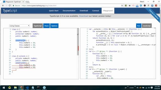Image resolution: width=161 pixels, height=90 pixels.
Task: Run the code with the Run button
Action: click(139, 26)
